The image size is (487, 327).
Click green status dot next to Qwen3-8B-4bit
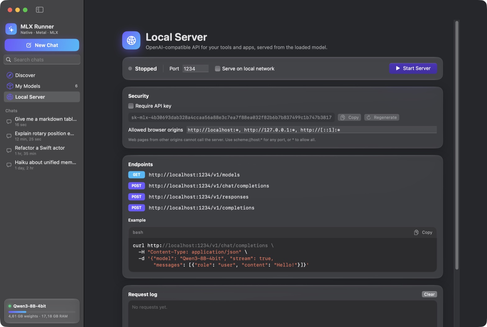(10, 306)
